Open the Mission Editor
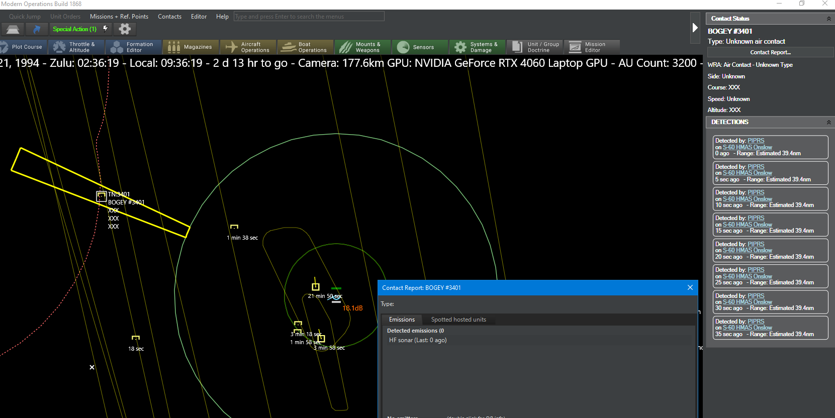835x418 pixels. click(592, 47)
